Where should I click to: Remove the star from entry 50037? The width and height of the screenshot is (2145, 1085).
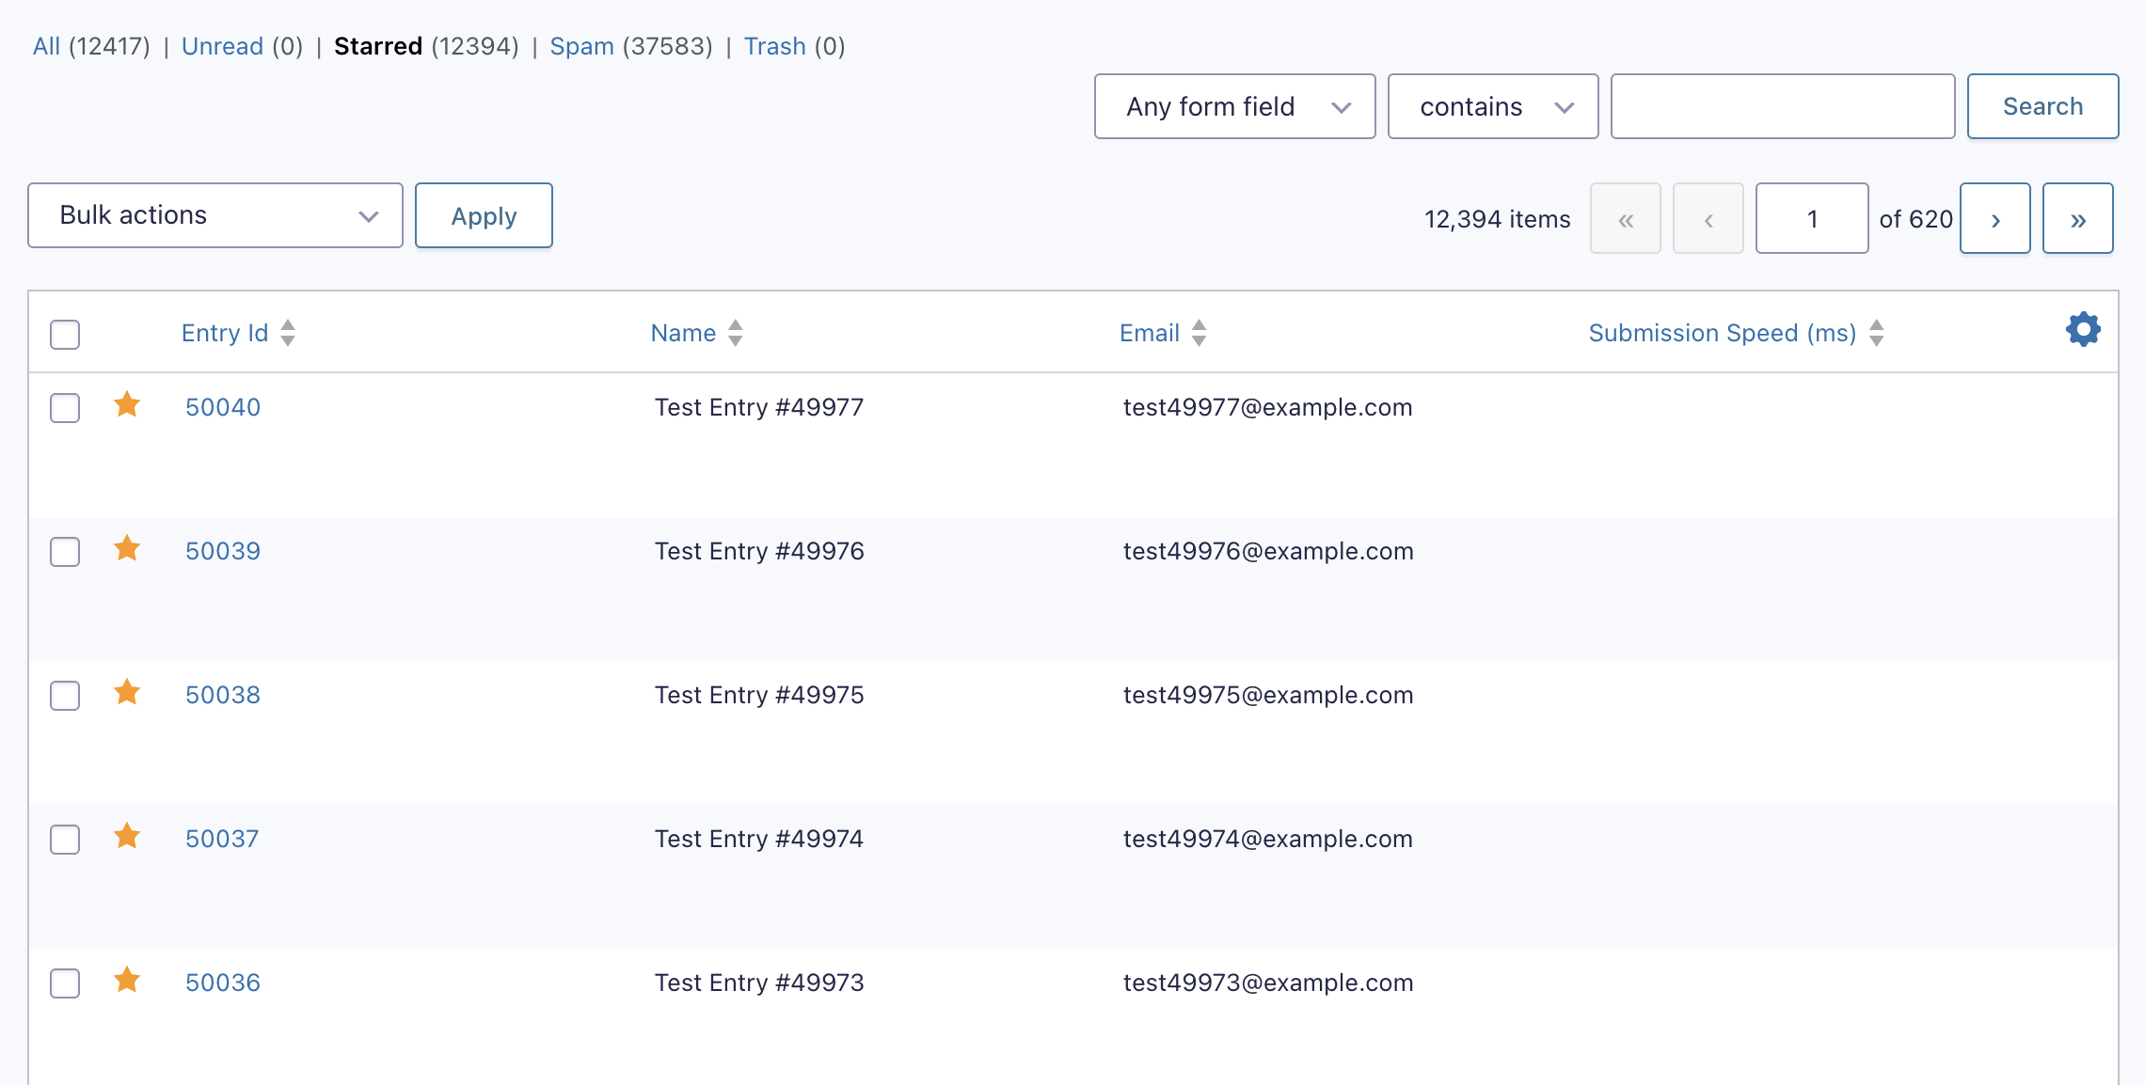coord(127,837)
